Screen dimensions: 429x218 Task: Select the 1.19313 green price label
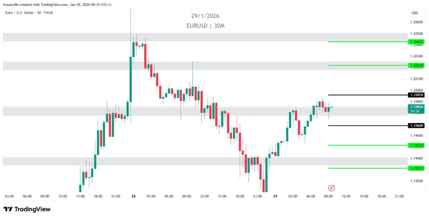pyautogui.click(x=417, y=168)
